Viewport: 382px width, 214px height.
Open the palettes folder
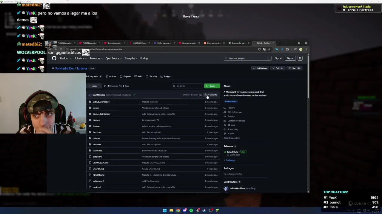tap(96, 139)
